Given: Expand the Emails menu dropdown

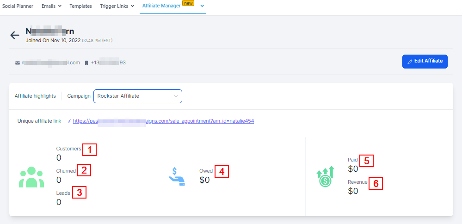Looking at the screenshot, I should point(51,6).
